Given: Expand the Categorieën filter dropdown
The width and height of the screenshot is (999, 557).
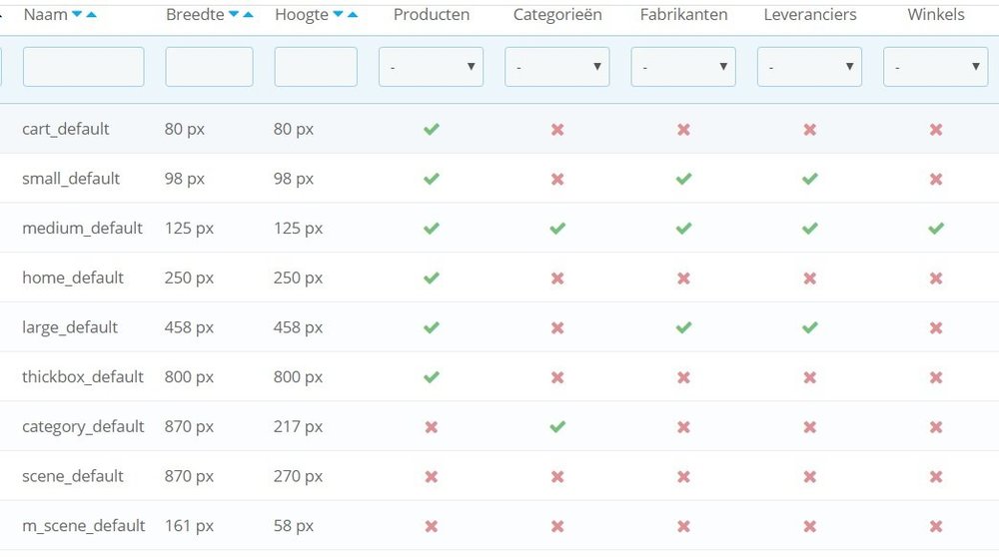Looking at the screenshot, I should (556, 67).
